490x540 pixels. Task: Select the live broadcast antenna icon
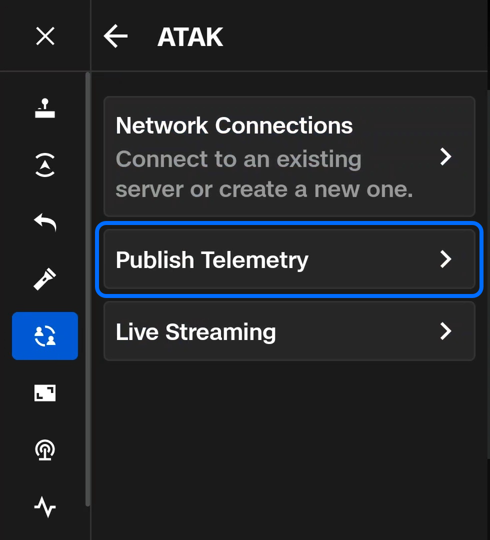coord(45,450)
